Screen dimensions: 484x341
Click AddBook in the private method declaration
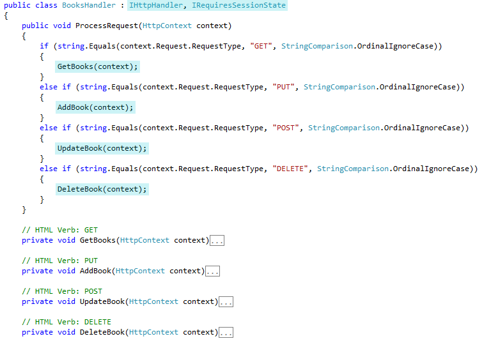[x=95, y=271]
